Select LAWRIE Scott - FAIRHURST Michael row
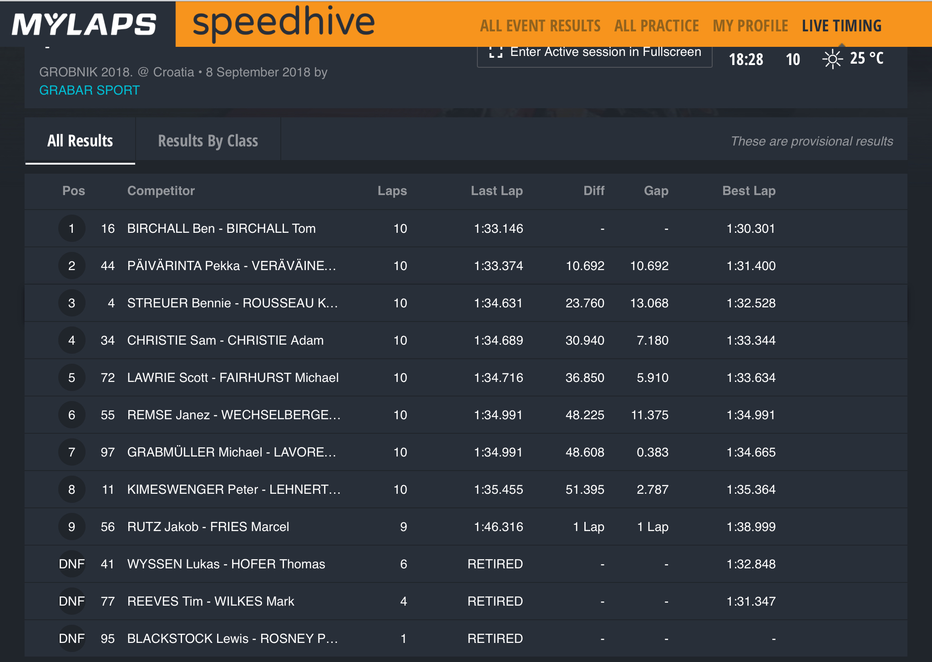Screen dimensions: 932x662 tap(466, 377)
